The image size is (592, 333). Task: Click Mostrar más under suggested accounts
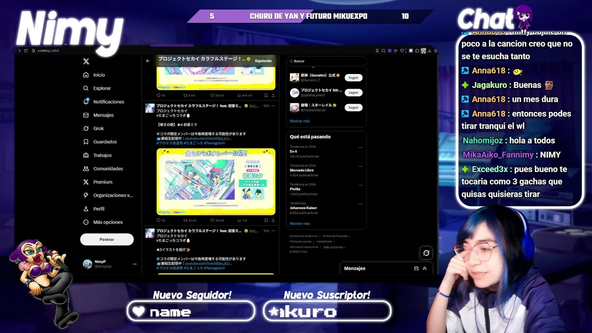click(300, 121)
